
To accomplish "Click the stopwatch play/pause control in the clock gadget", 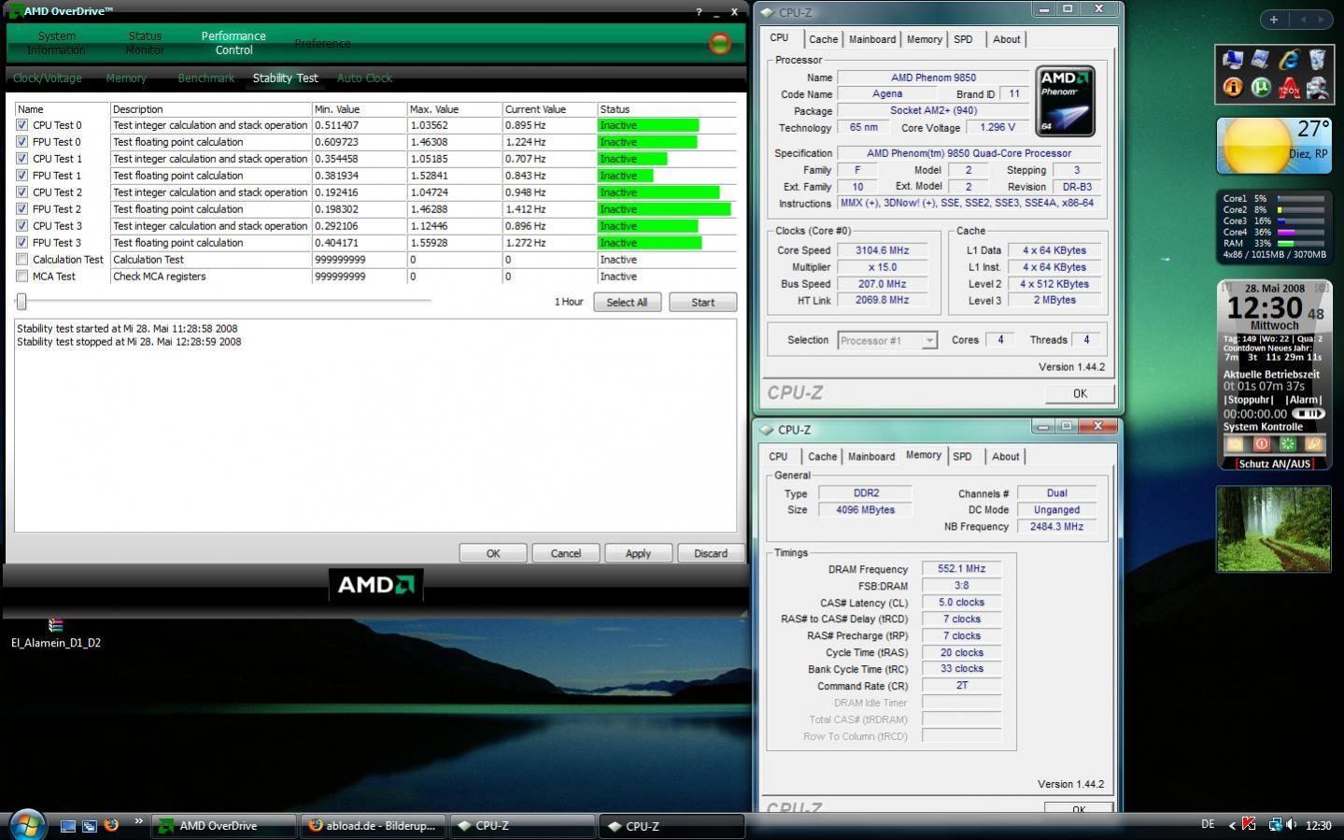I will [1309, 413].
